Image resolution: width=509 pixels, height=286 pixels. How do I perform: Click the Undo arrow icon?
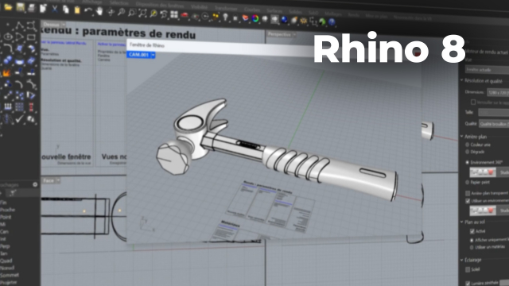click(88, 10)
